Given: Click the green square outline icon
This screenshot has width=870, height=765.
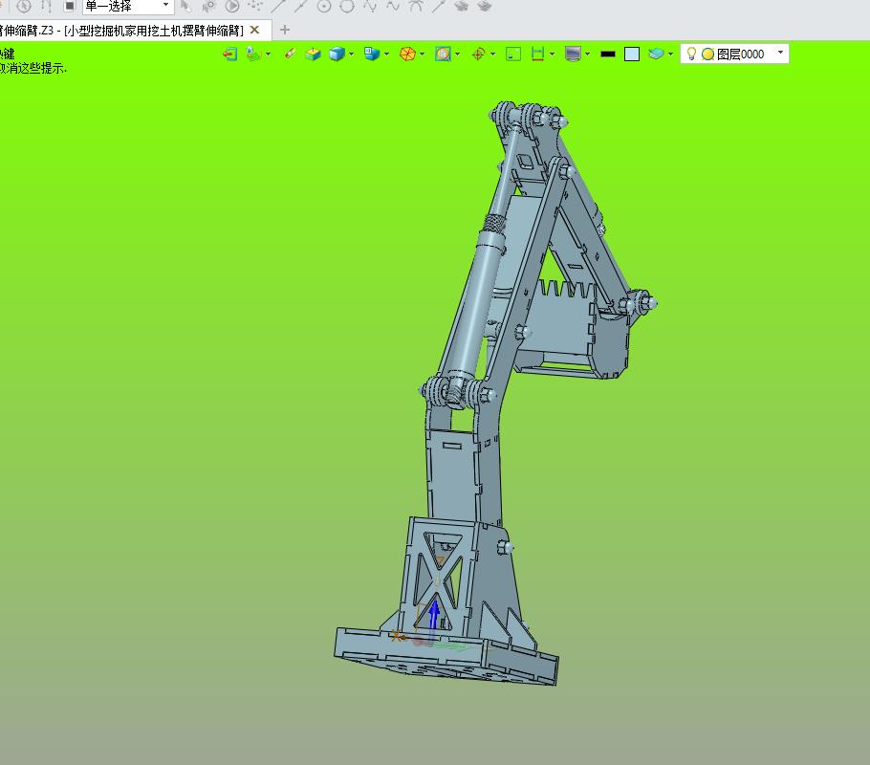Looking at the screenshot, I should click(x=513, y=54).
